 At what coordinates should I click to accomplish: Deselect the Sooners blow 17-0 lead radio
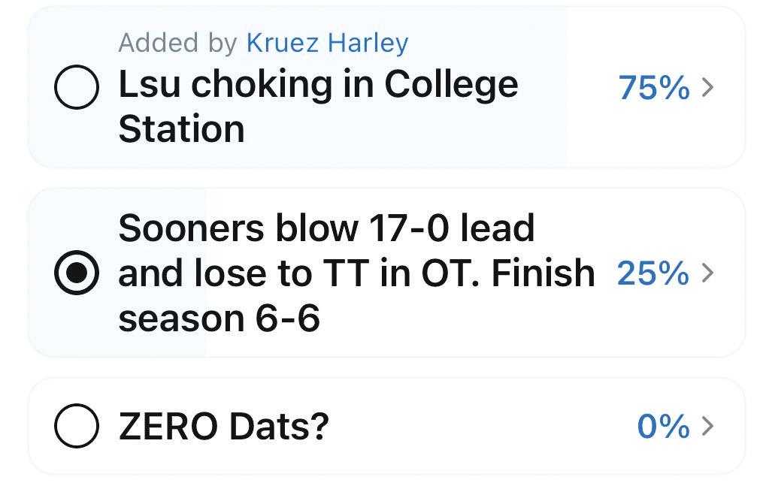[x=77, y=273]
